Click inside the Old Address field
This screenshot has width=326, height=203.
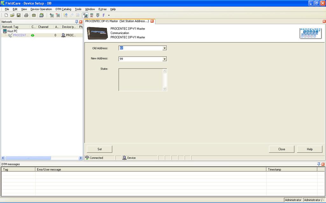[140, 48]
